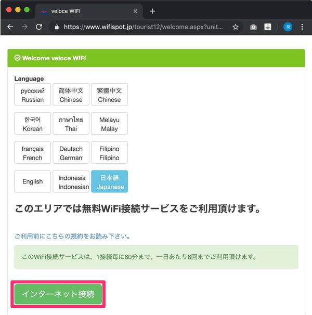Image resolution: width=312 pixels, height=315 pixels.
Task: Click the 60分 usage limit notice text
Action: pyautogui.click(x=139, y=257)
